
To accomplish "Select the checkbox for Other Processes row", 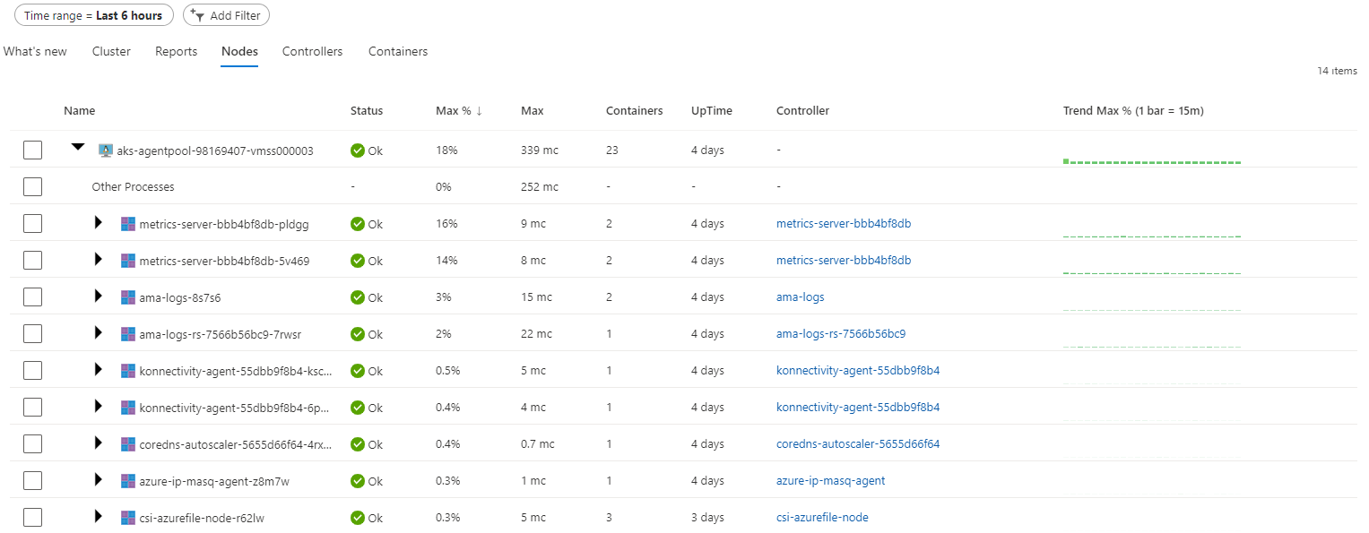I will click(33, 187).
